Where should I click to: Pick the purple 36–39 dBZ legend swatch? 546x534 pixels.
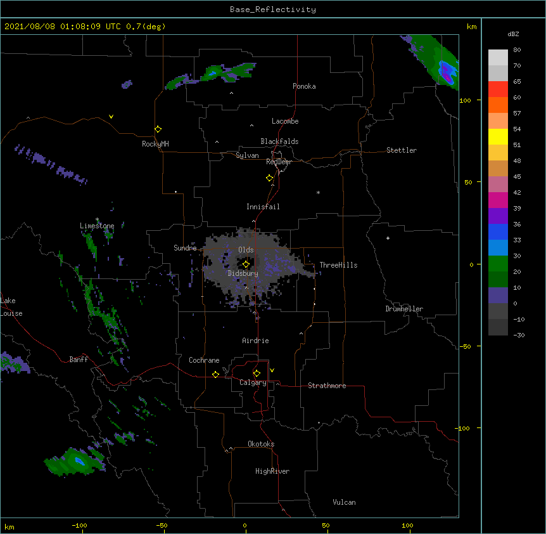(498, 216)
